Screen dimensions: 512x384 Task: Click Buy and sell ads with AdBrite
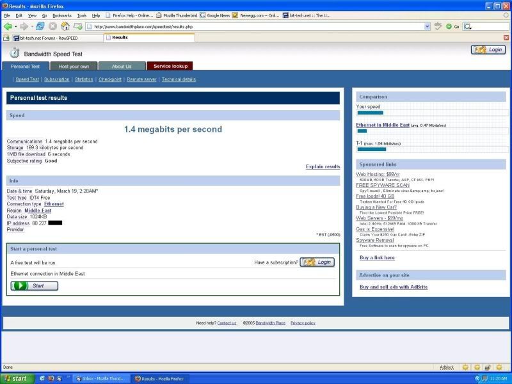coord(394,287)
